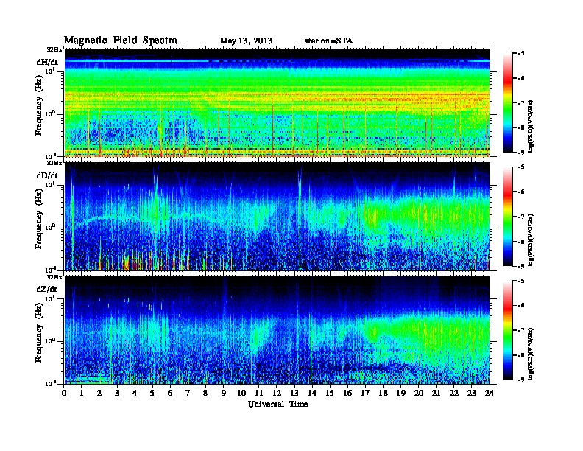Click the '-7' value on dH/dt color scale
The height and width of the screenshot is (451, 583).
click(x=521, y=103)
